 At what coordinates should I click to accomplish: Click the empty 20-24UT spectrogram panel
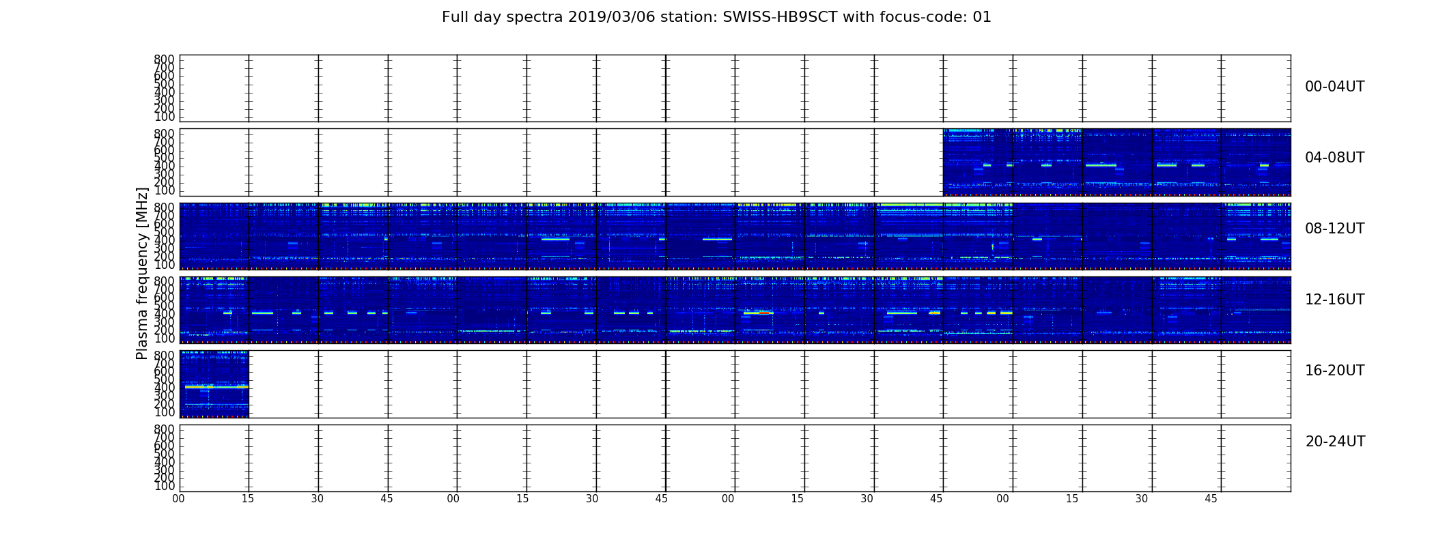(735, 458)
